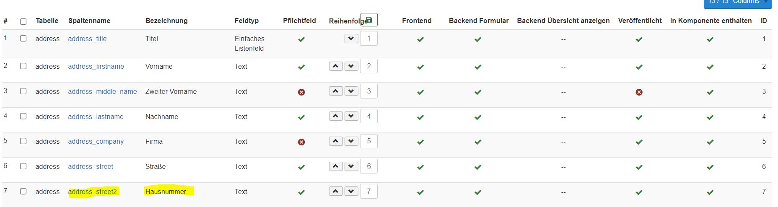Sort by Feldtyp column header
Image resolution: width=778 pixels, height=207 pixels.
pos(246,21)
